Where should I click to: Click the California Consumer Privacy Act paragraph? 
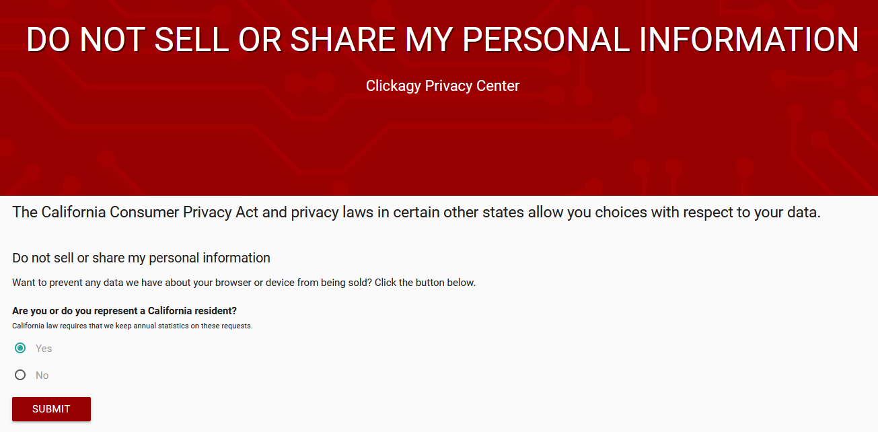pyautogui.click(x=416, y=212)
